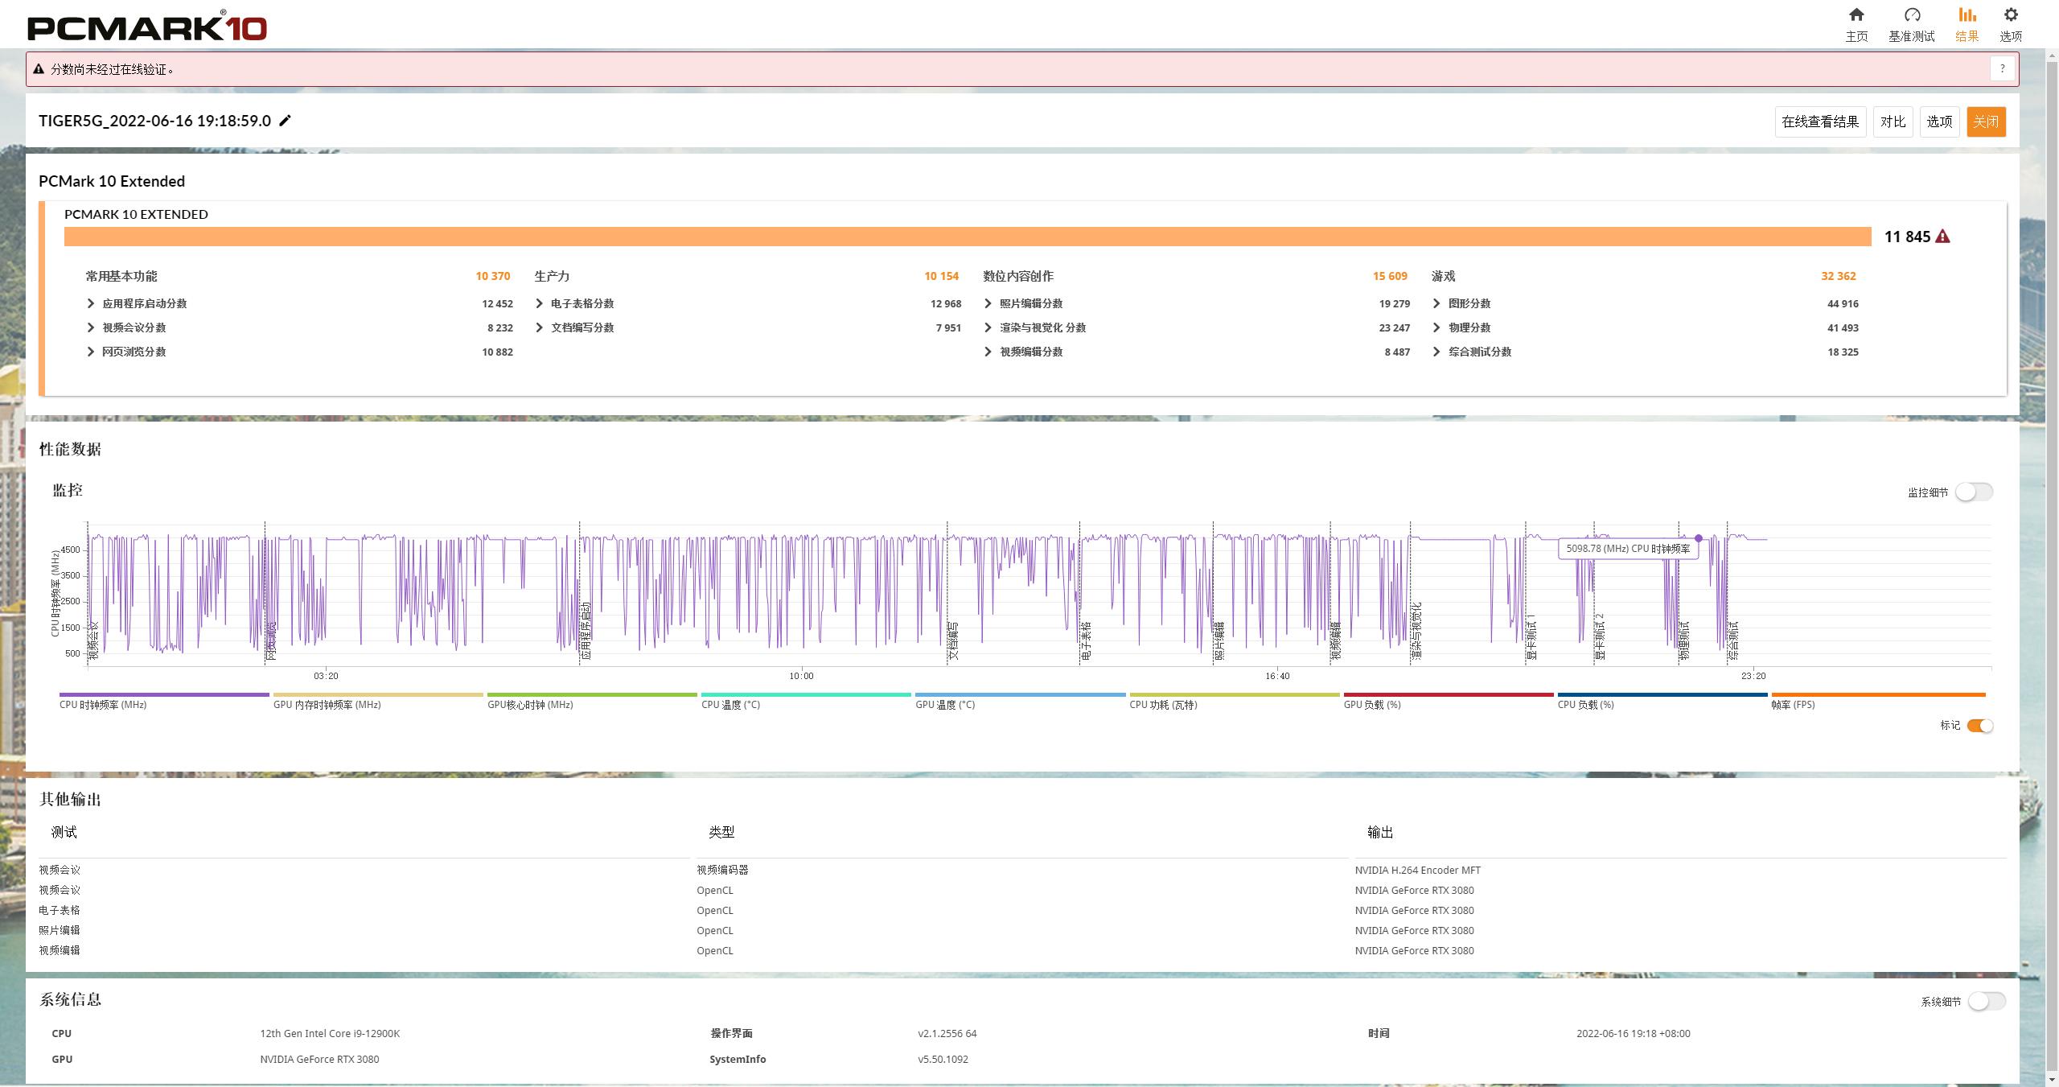The width and height of the screenshot is (2059, 1087).
Task: Expand the 电子表格分数 row
Action: click(x=540, y=303)
